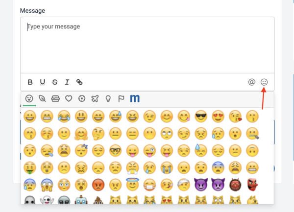Pick the heart-eyes face emoji
This screenshot has width=294, height=212.
point(218,117)
